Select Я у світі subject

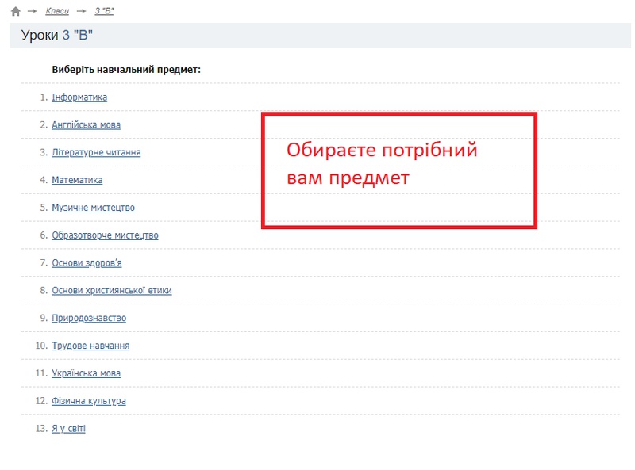(68, 428)
